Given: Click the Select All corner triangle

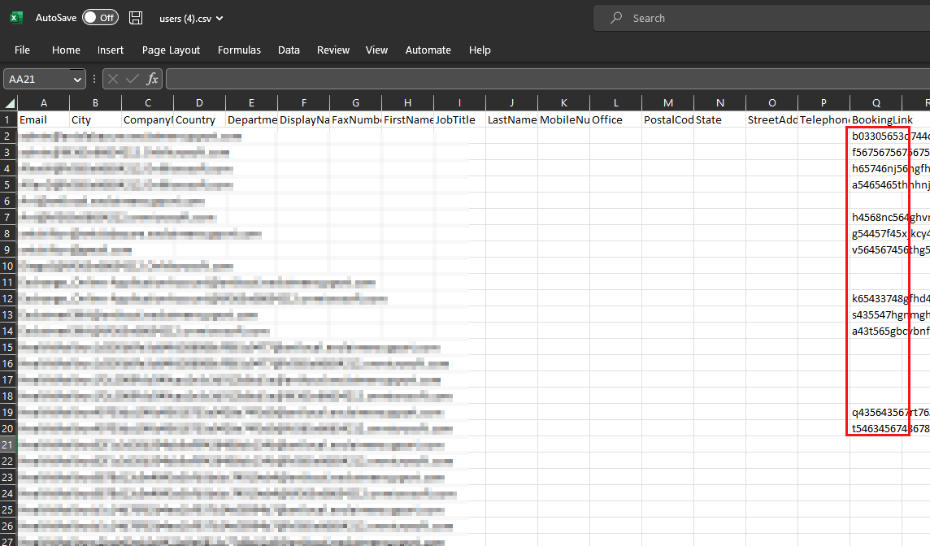Looking at the screenshot, I should (9, 103).
